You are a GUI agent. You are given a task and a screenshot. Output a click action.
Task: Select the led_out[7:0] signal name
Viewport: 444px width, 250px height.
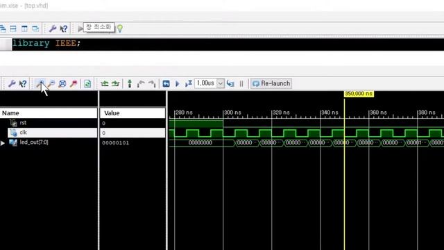[x=34, y=142]
